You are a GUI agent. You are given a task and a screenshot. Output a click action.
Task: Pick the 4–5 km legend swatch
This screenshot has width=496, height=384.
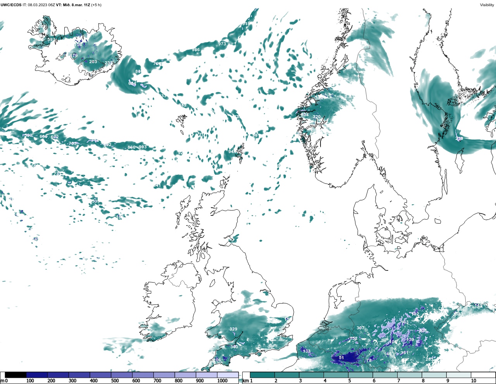[x=336, y=375]
